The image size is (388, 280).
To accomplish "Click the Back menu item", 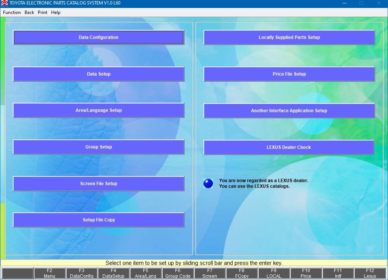I will pyautogui.click(x=29, y=12).
